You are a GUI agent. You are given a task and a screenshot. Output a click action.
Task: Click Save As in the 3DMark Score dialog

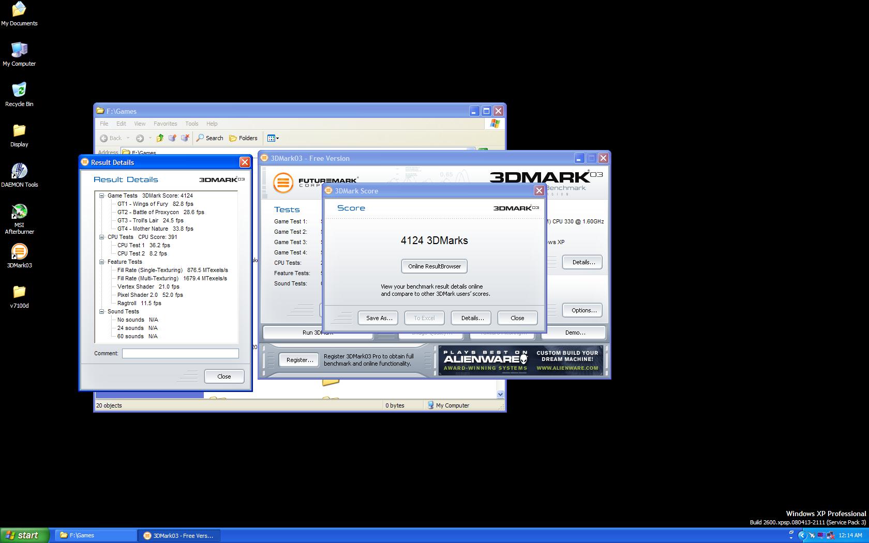click(378, 318)
